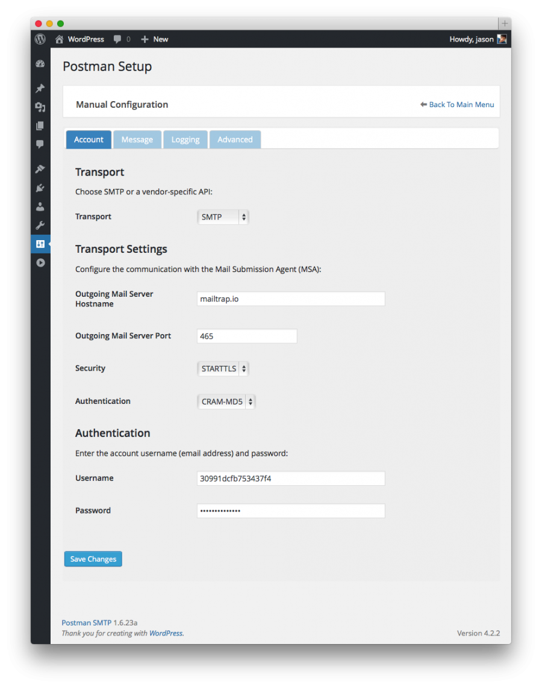Click the Outgoing Mail Server Port field
The width and height of the screenshot is (542, 688).
247,336
